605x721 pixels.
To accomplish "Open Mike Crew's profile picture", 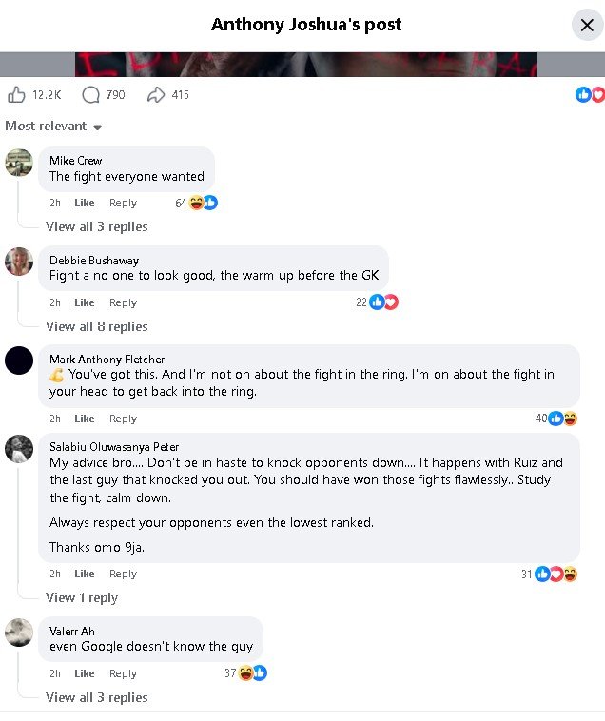I will coord(19,163).
